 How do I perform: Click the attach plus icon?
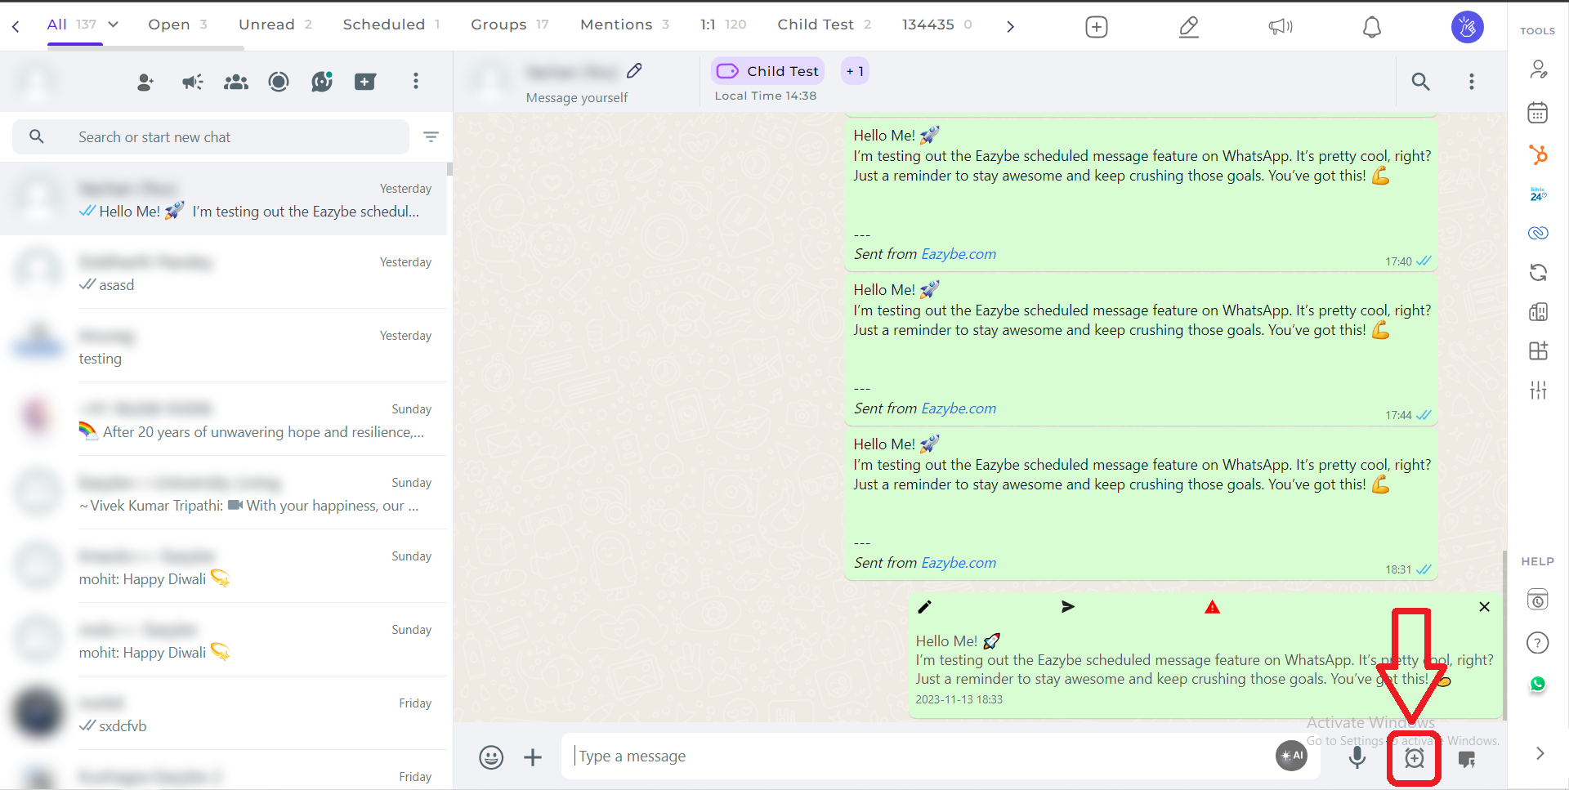coord(533,757)
